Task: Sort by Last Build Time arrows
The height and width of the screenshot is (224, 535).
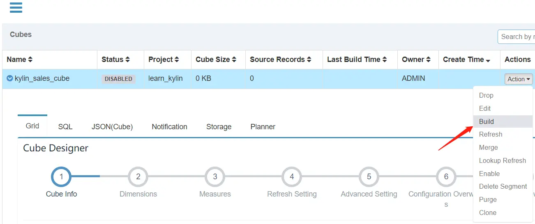Action: click(385, 60)
